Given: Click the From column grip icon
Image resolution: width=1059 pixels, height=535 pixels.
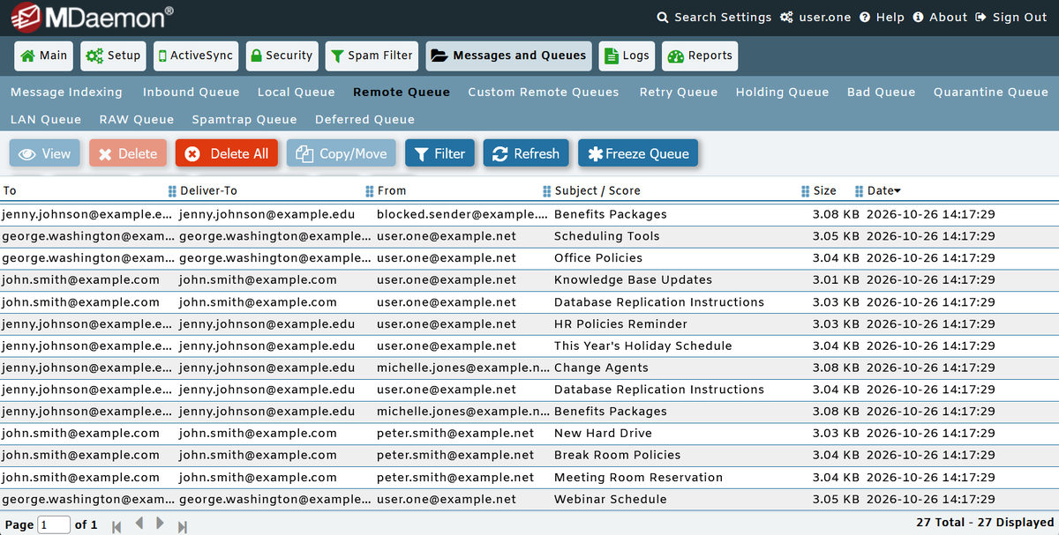Looking at the screenshot, I should [x=370, y=191].
